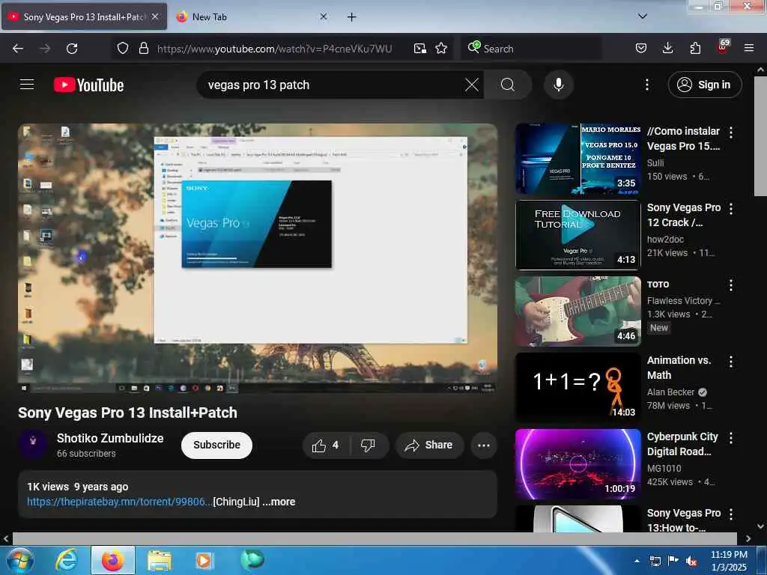Viewport: 767px width, 575px height.
Task: Open the thepiratebay.mn torrent link
Action: pos(120,502)
